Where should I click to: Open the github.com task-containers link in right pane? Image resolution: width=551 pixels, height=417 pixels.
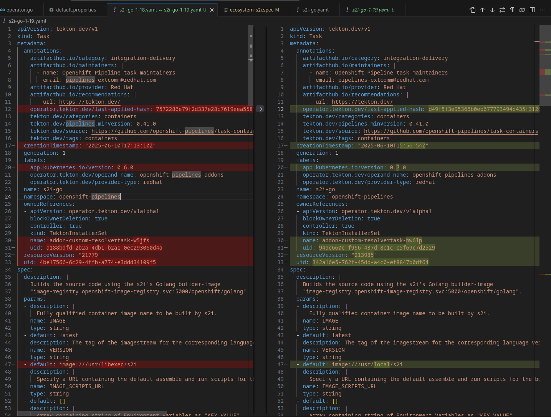point(451,131)
